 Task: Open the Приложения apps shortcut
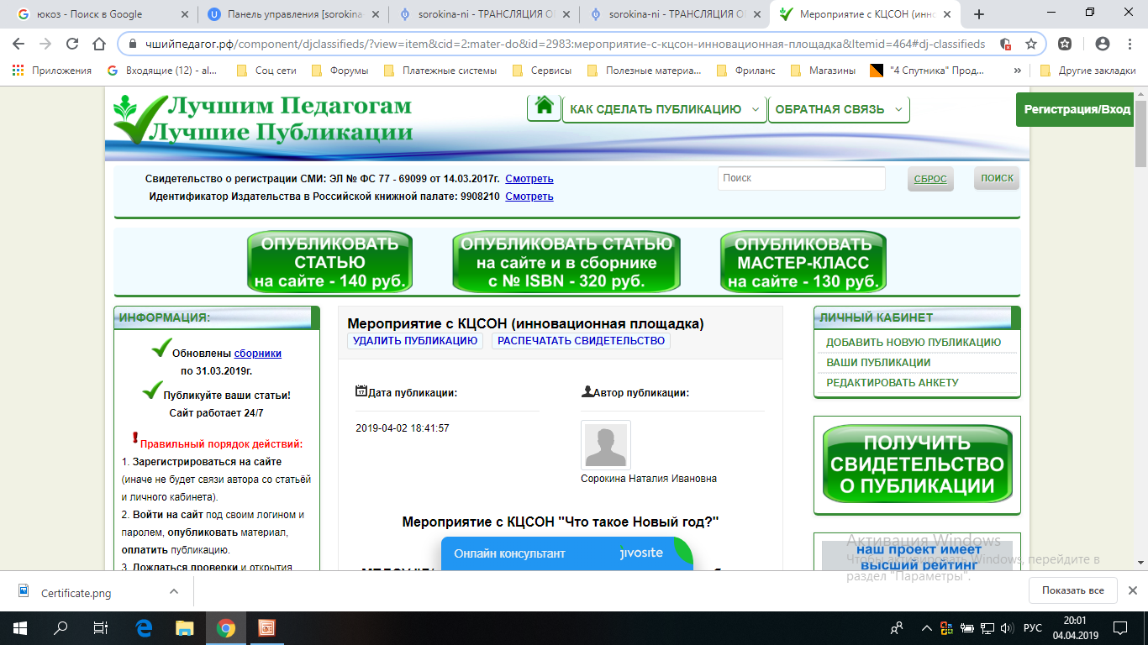point(52,71)
